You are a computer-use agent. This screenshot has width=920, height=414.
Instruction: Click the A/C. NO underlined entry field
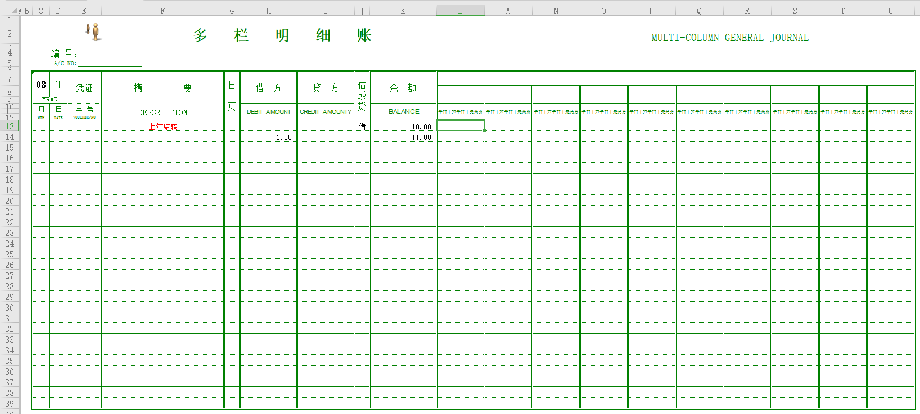point(110,62)
